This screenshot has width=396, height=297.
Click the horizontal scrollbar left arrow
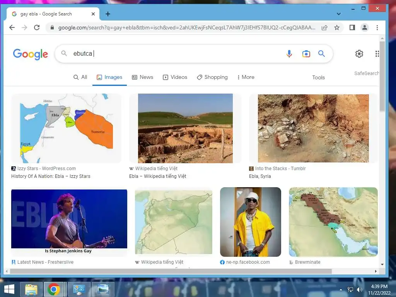coord(7,271)
